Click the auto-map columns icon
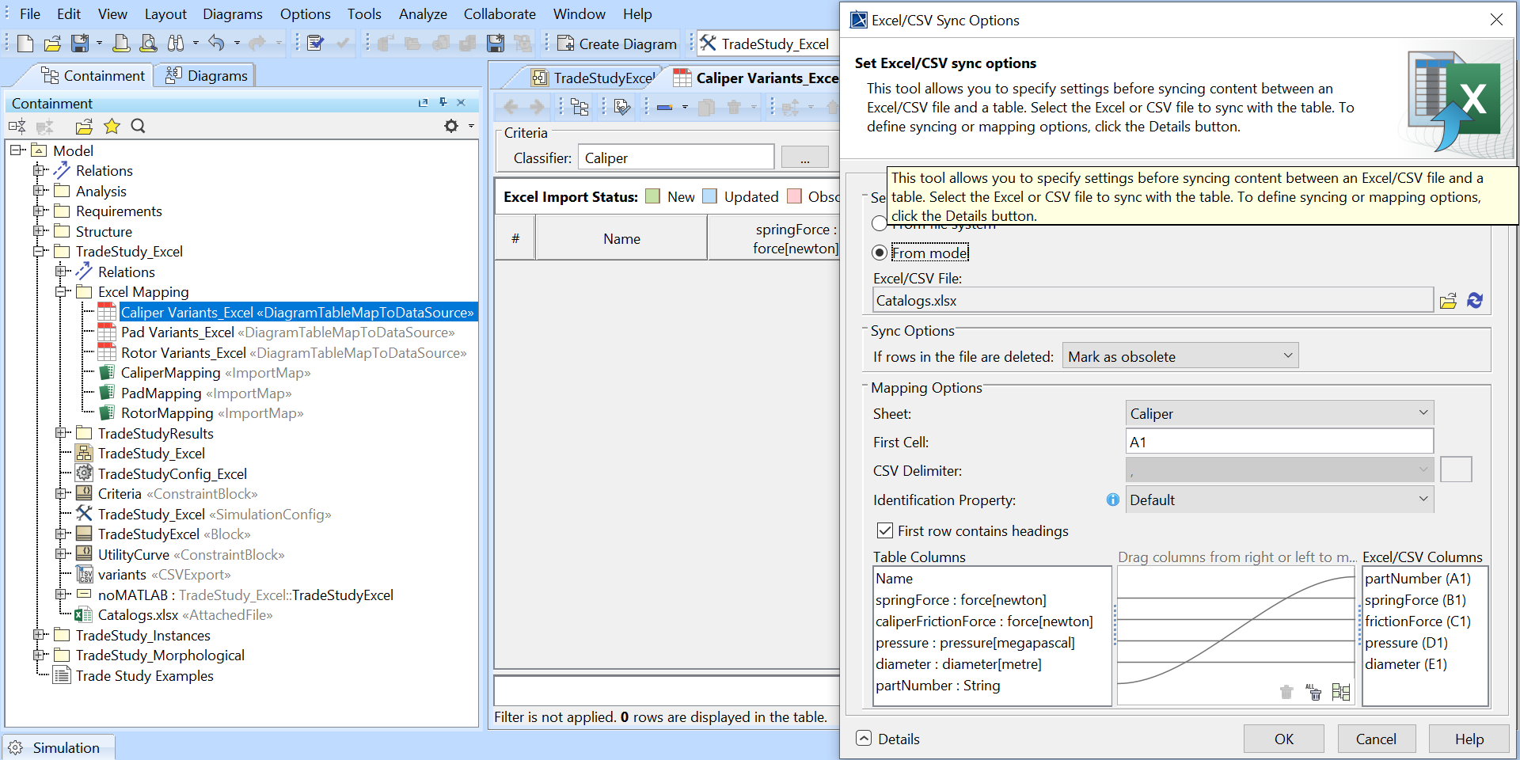Screen dimensions: 1520x760 pos(1341,693)
